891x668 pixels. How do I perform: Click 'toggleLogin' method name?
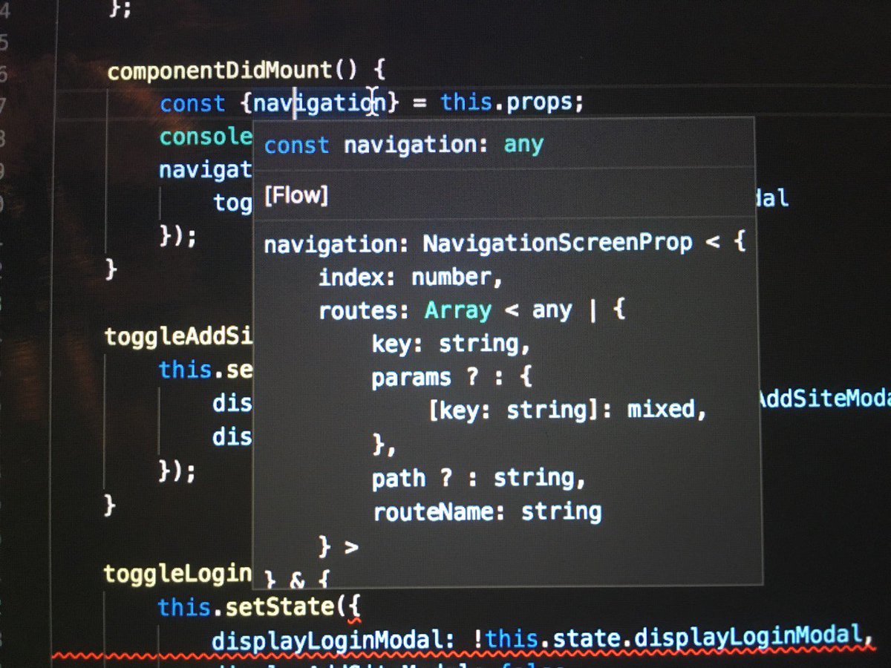click(178, 574)
